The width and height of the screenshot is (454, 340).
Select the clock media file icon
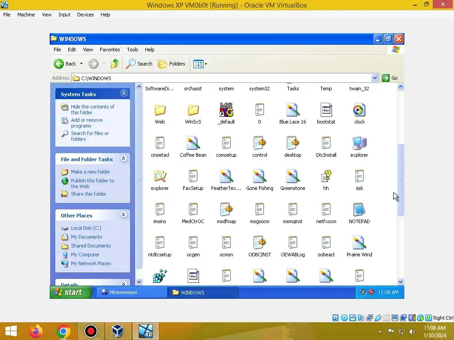[x=359, y=110]
